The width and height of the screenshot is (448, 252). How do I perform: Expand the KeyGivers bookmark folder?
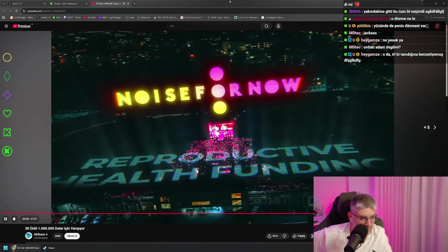pos(144,17)
